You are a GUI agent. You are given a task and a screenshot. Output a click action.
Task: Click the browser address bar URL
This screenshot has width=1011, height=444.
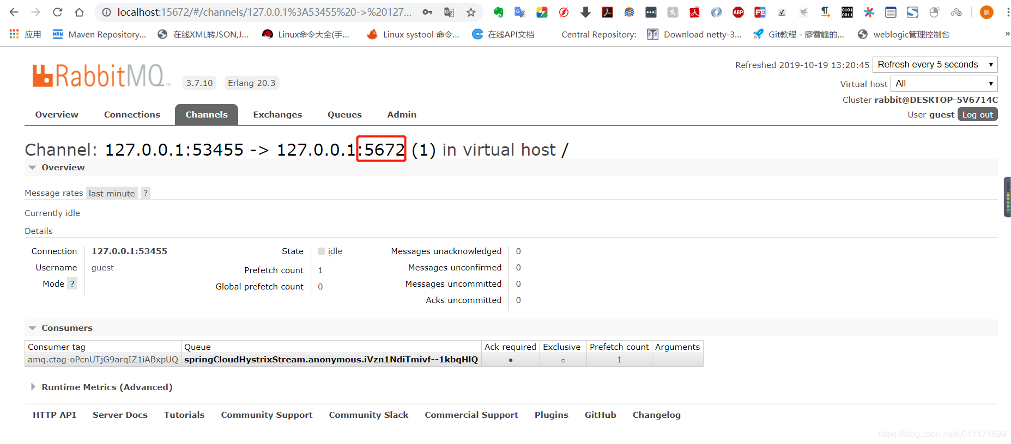[x=264, y=12]
